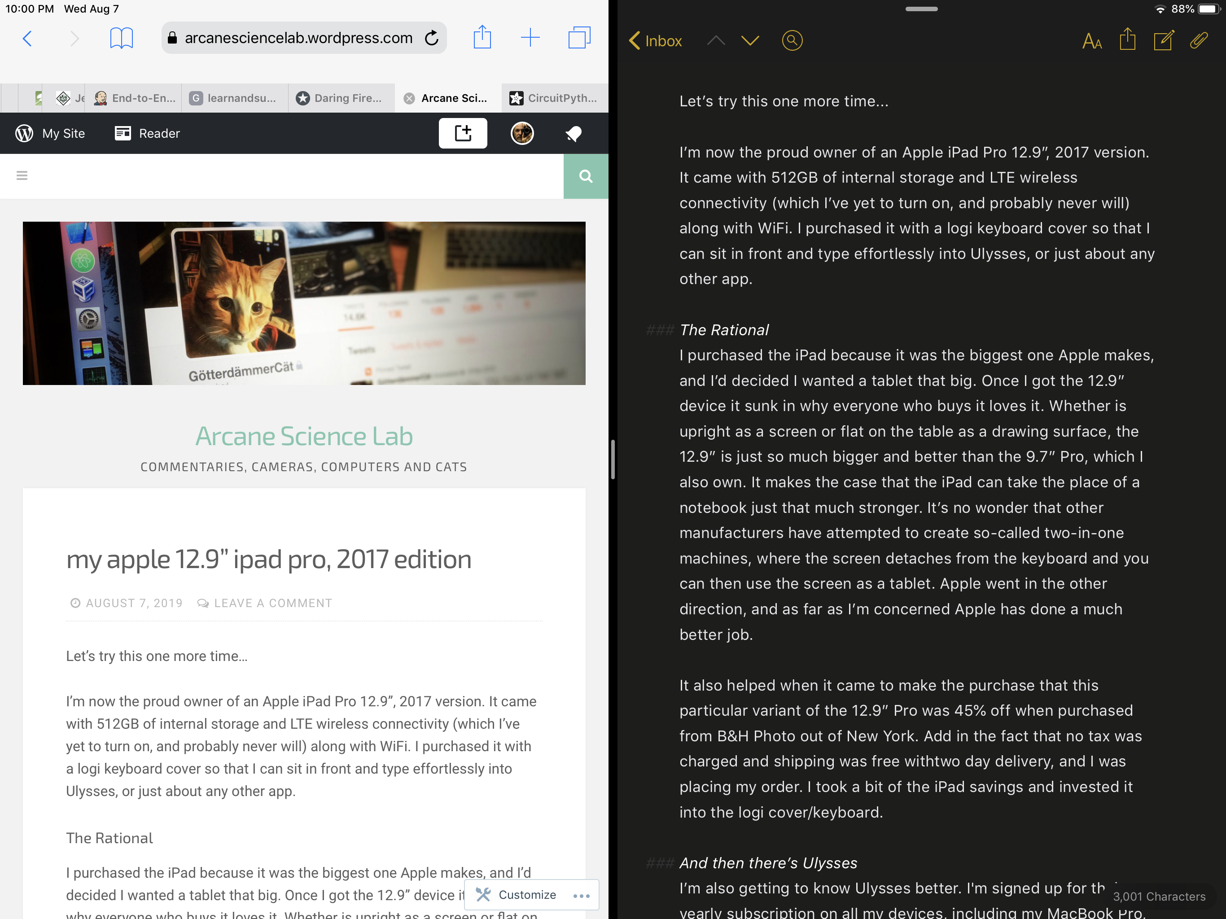The width and height of the screenshot is (1226, 919).
Task: Open the Customize button
Action: pyautogui.click(x=516, y=895)
